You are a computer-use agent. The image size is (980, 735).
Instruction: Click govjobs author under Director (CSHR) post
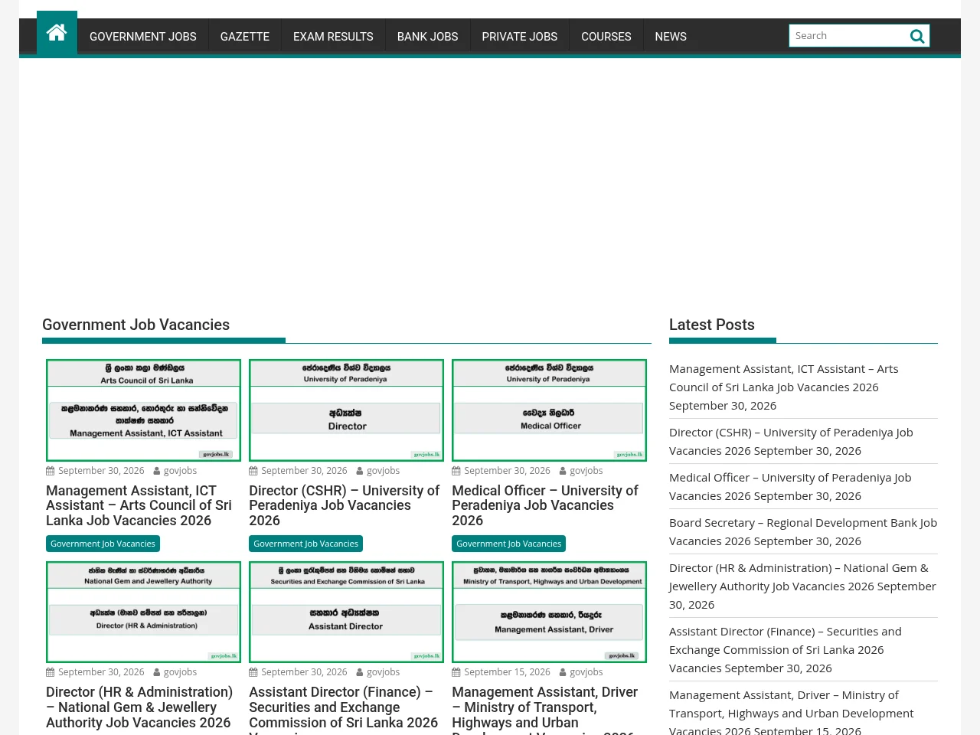(383, 471)
